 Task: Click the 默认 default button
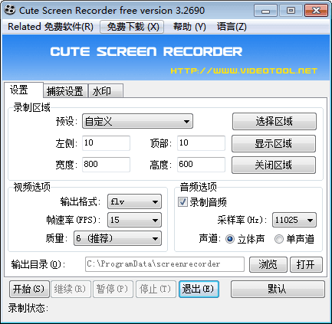278,289
